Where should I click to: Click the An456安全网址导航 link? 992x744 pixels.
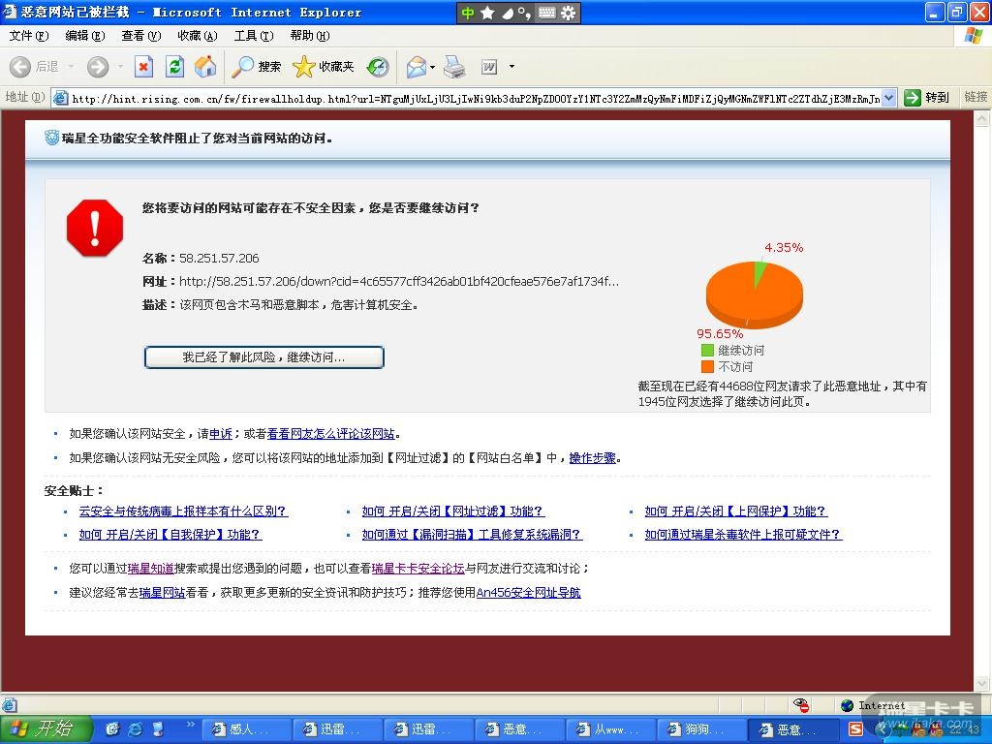coord(528,593)
